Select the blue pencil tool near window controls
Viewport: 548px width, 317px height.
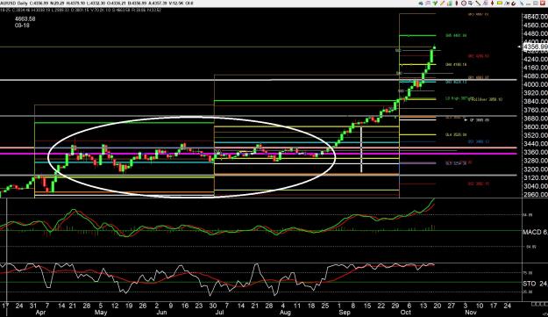522,4
